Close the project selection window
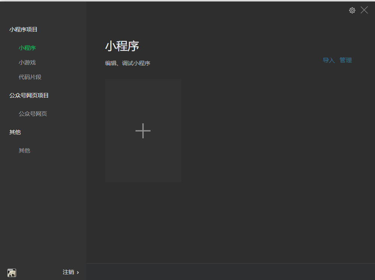The width and height of the screenshot is (375, 280). point(364,10)
